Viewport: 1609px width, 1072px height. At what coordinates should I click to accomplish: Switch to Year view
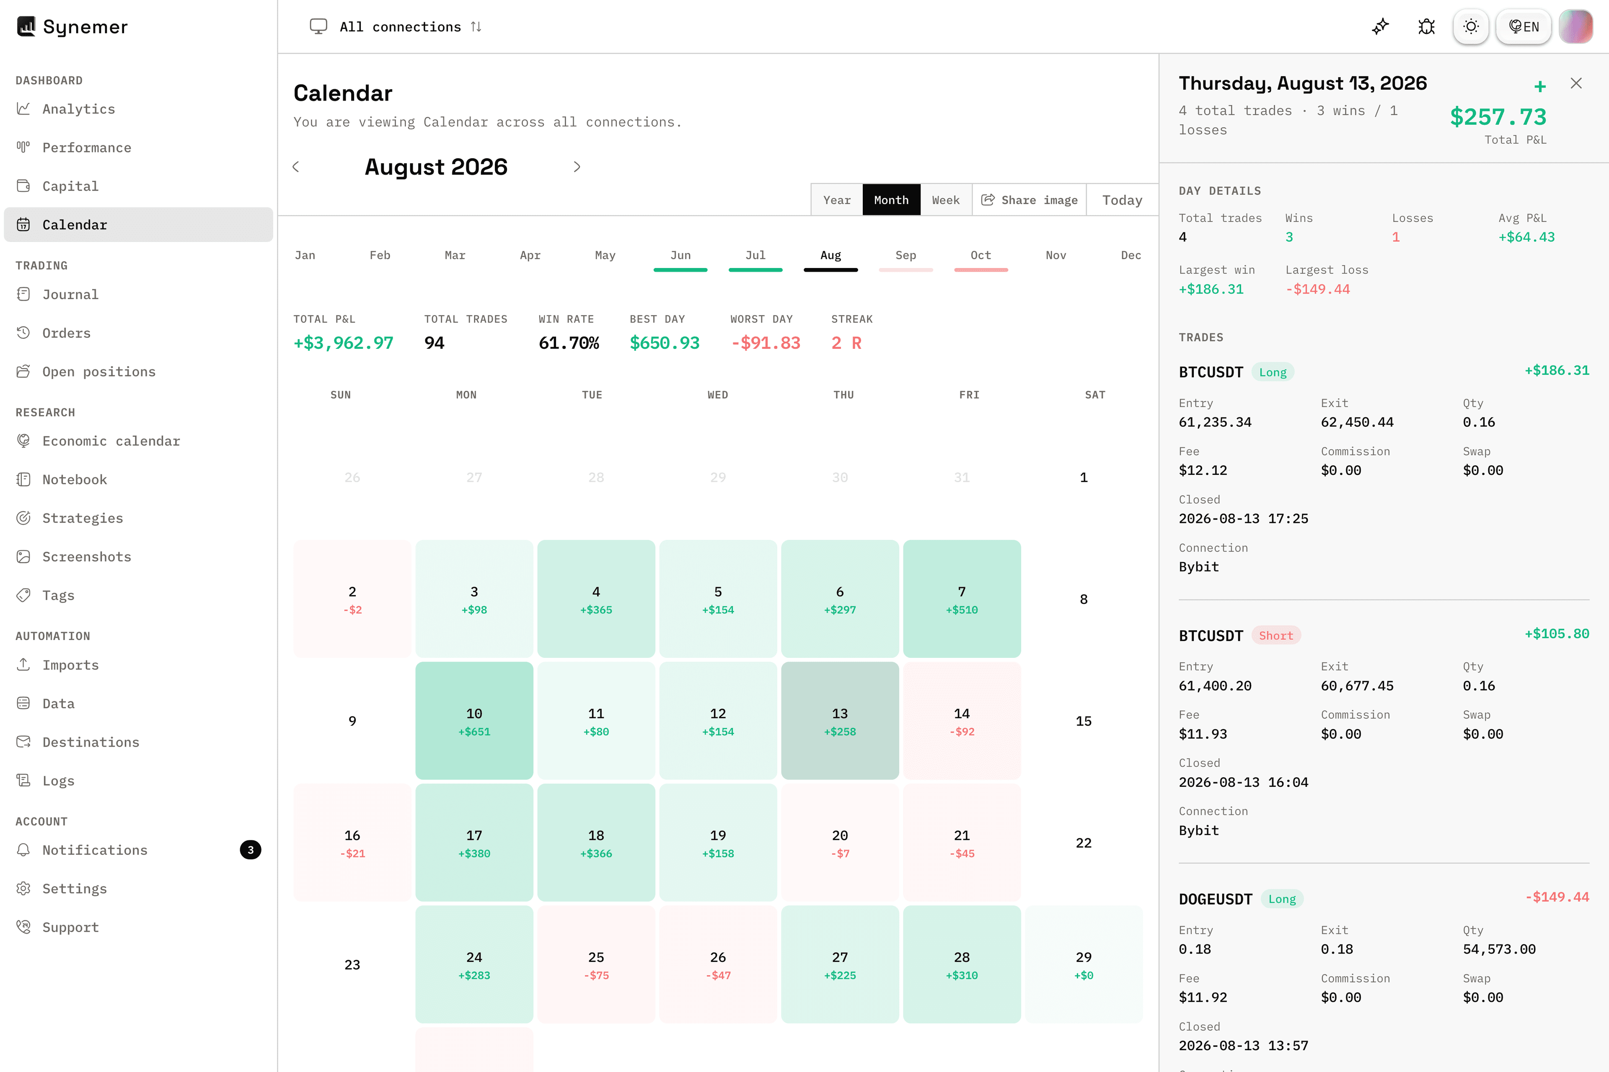point(837,200)
